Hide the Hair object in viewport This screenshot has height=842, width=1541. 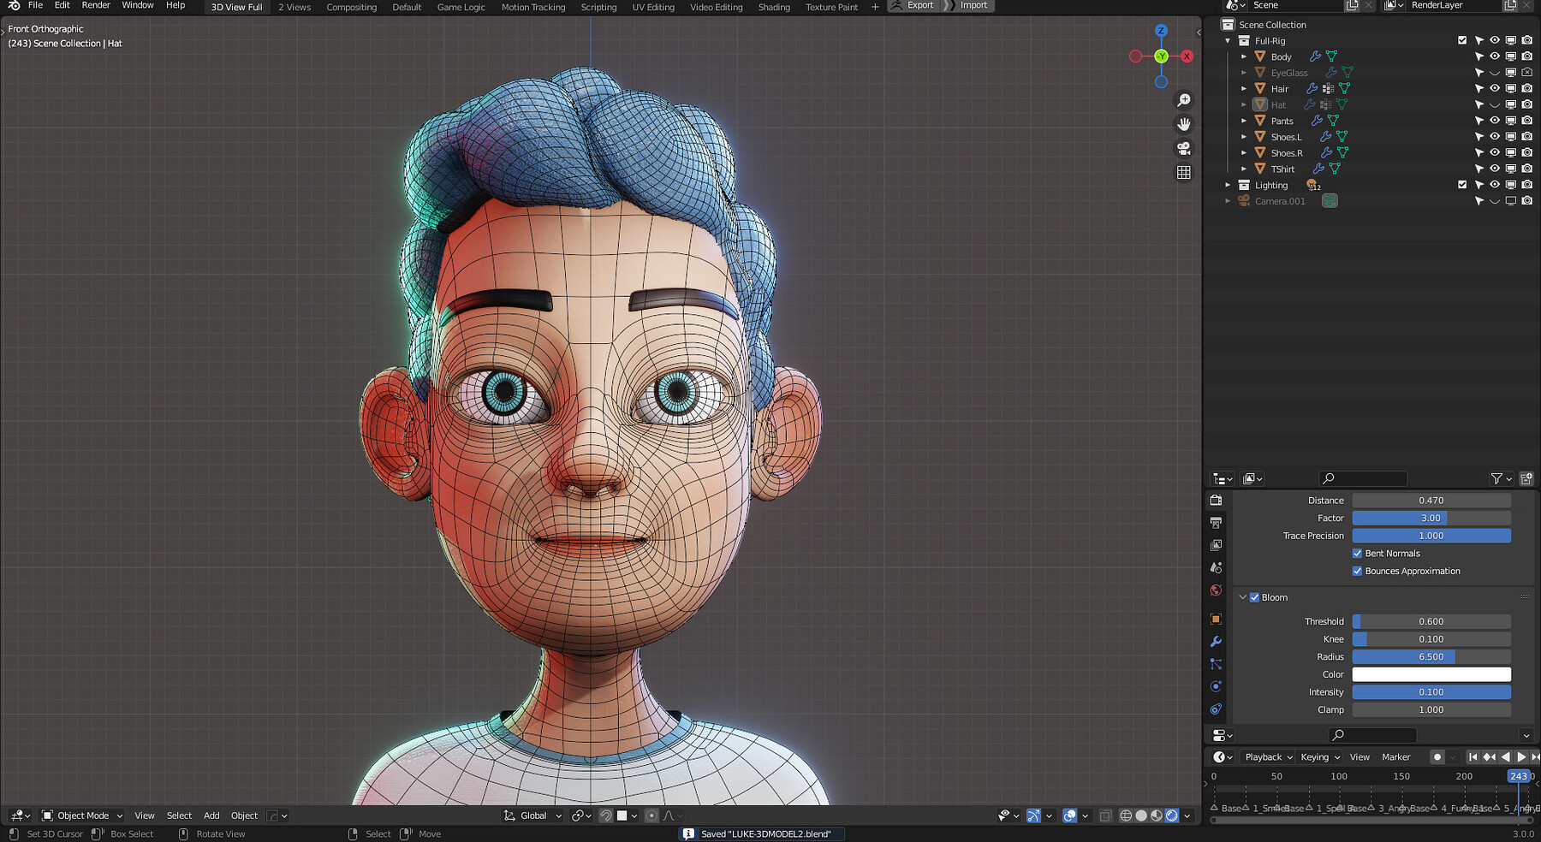pos(1495,88)
